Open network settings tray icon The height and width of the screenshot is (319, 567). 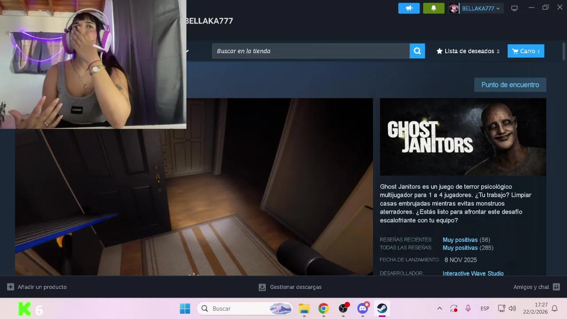pos(501,308)
